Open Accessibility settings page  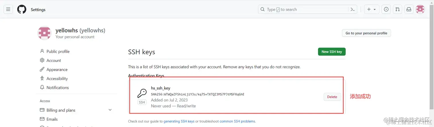[x=57, y=79]
